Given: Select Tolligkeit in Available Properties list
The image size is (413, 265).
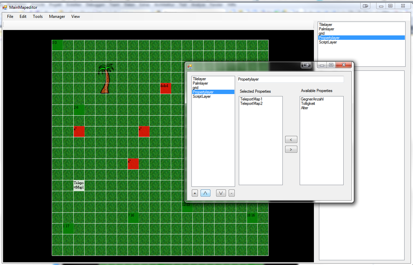Looking at the screenshot, I should coord(308,104).
